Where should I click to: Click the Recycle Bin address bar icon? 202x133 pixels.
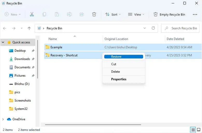[39, 28]
